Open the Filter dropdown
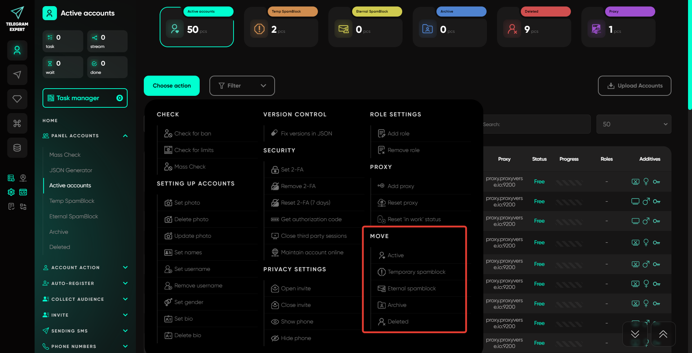The image size is (692, 353). tap(242, 86)
